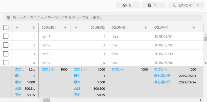
Task: Open the COLUMN4 filter icon
Action: point(194,28)
